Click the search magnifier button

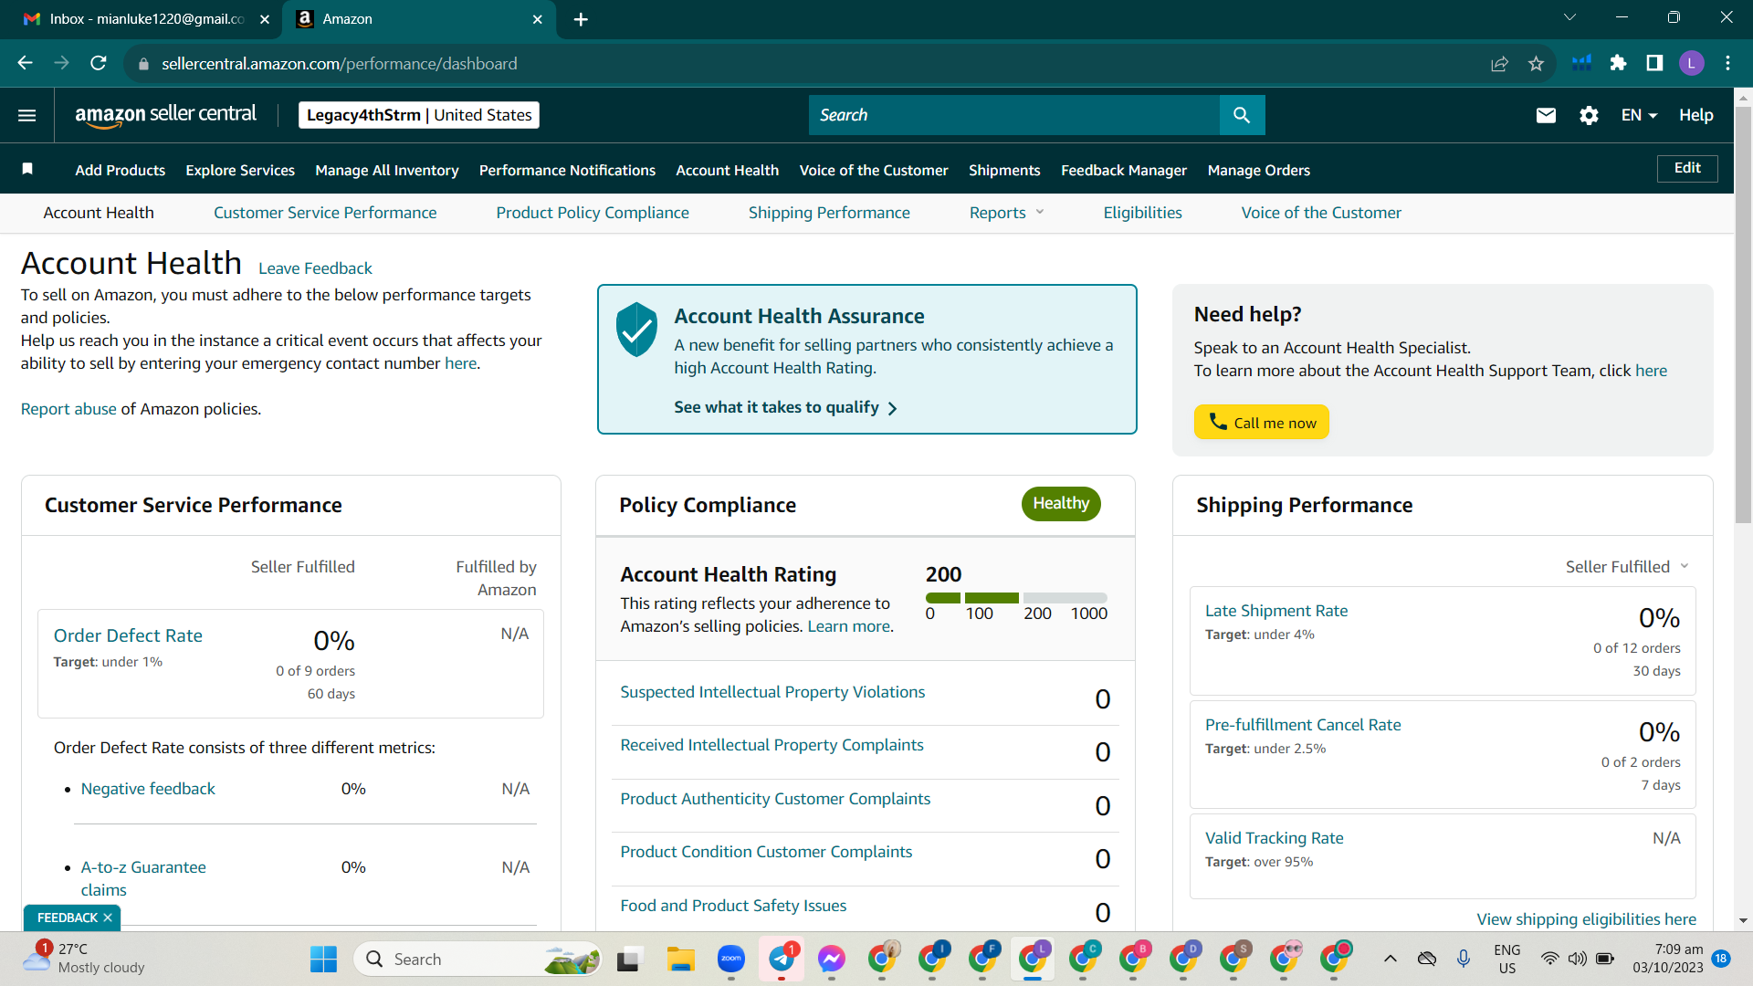[1242, 115]
